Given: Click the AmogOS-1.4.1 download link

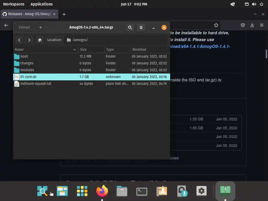Looking at the screenshot, I should [x=200, y=47].
